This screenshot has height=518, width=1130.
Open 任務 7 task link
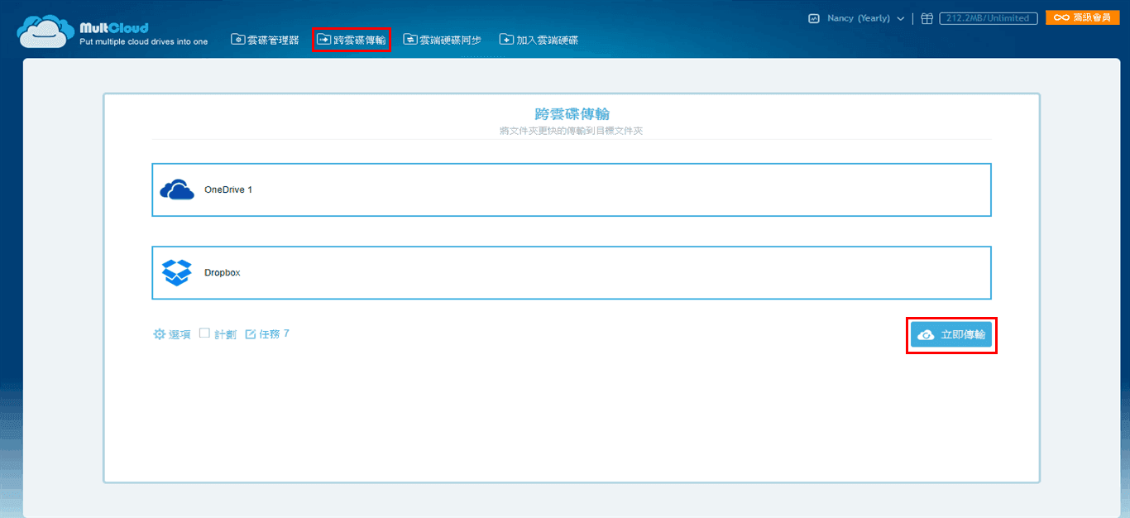pos(267,334)
